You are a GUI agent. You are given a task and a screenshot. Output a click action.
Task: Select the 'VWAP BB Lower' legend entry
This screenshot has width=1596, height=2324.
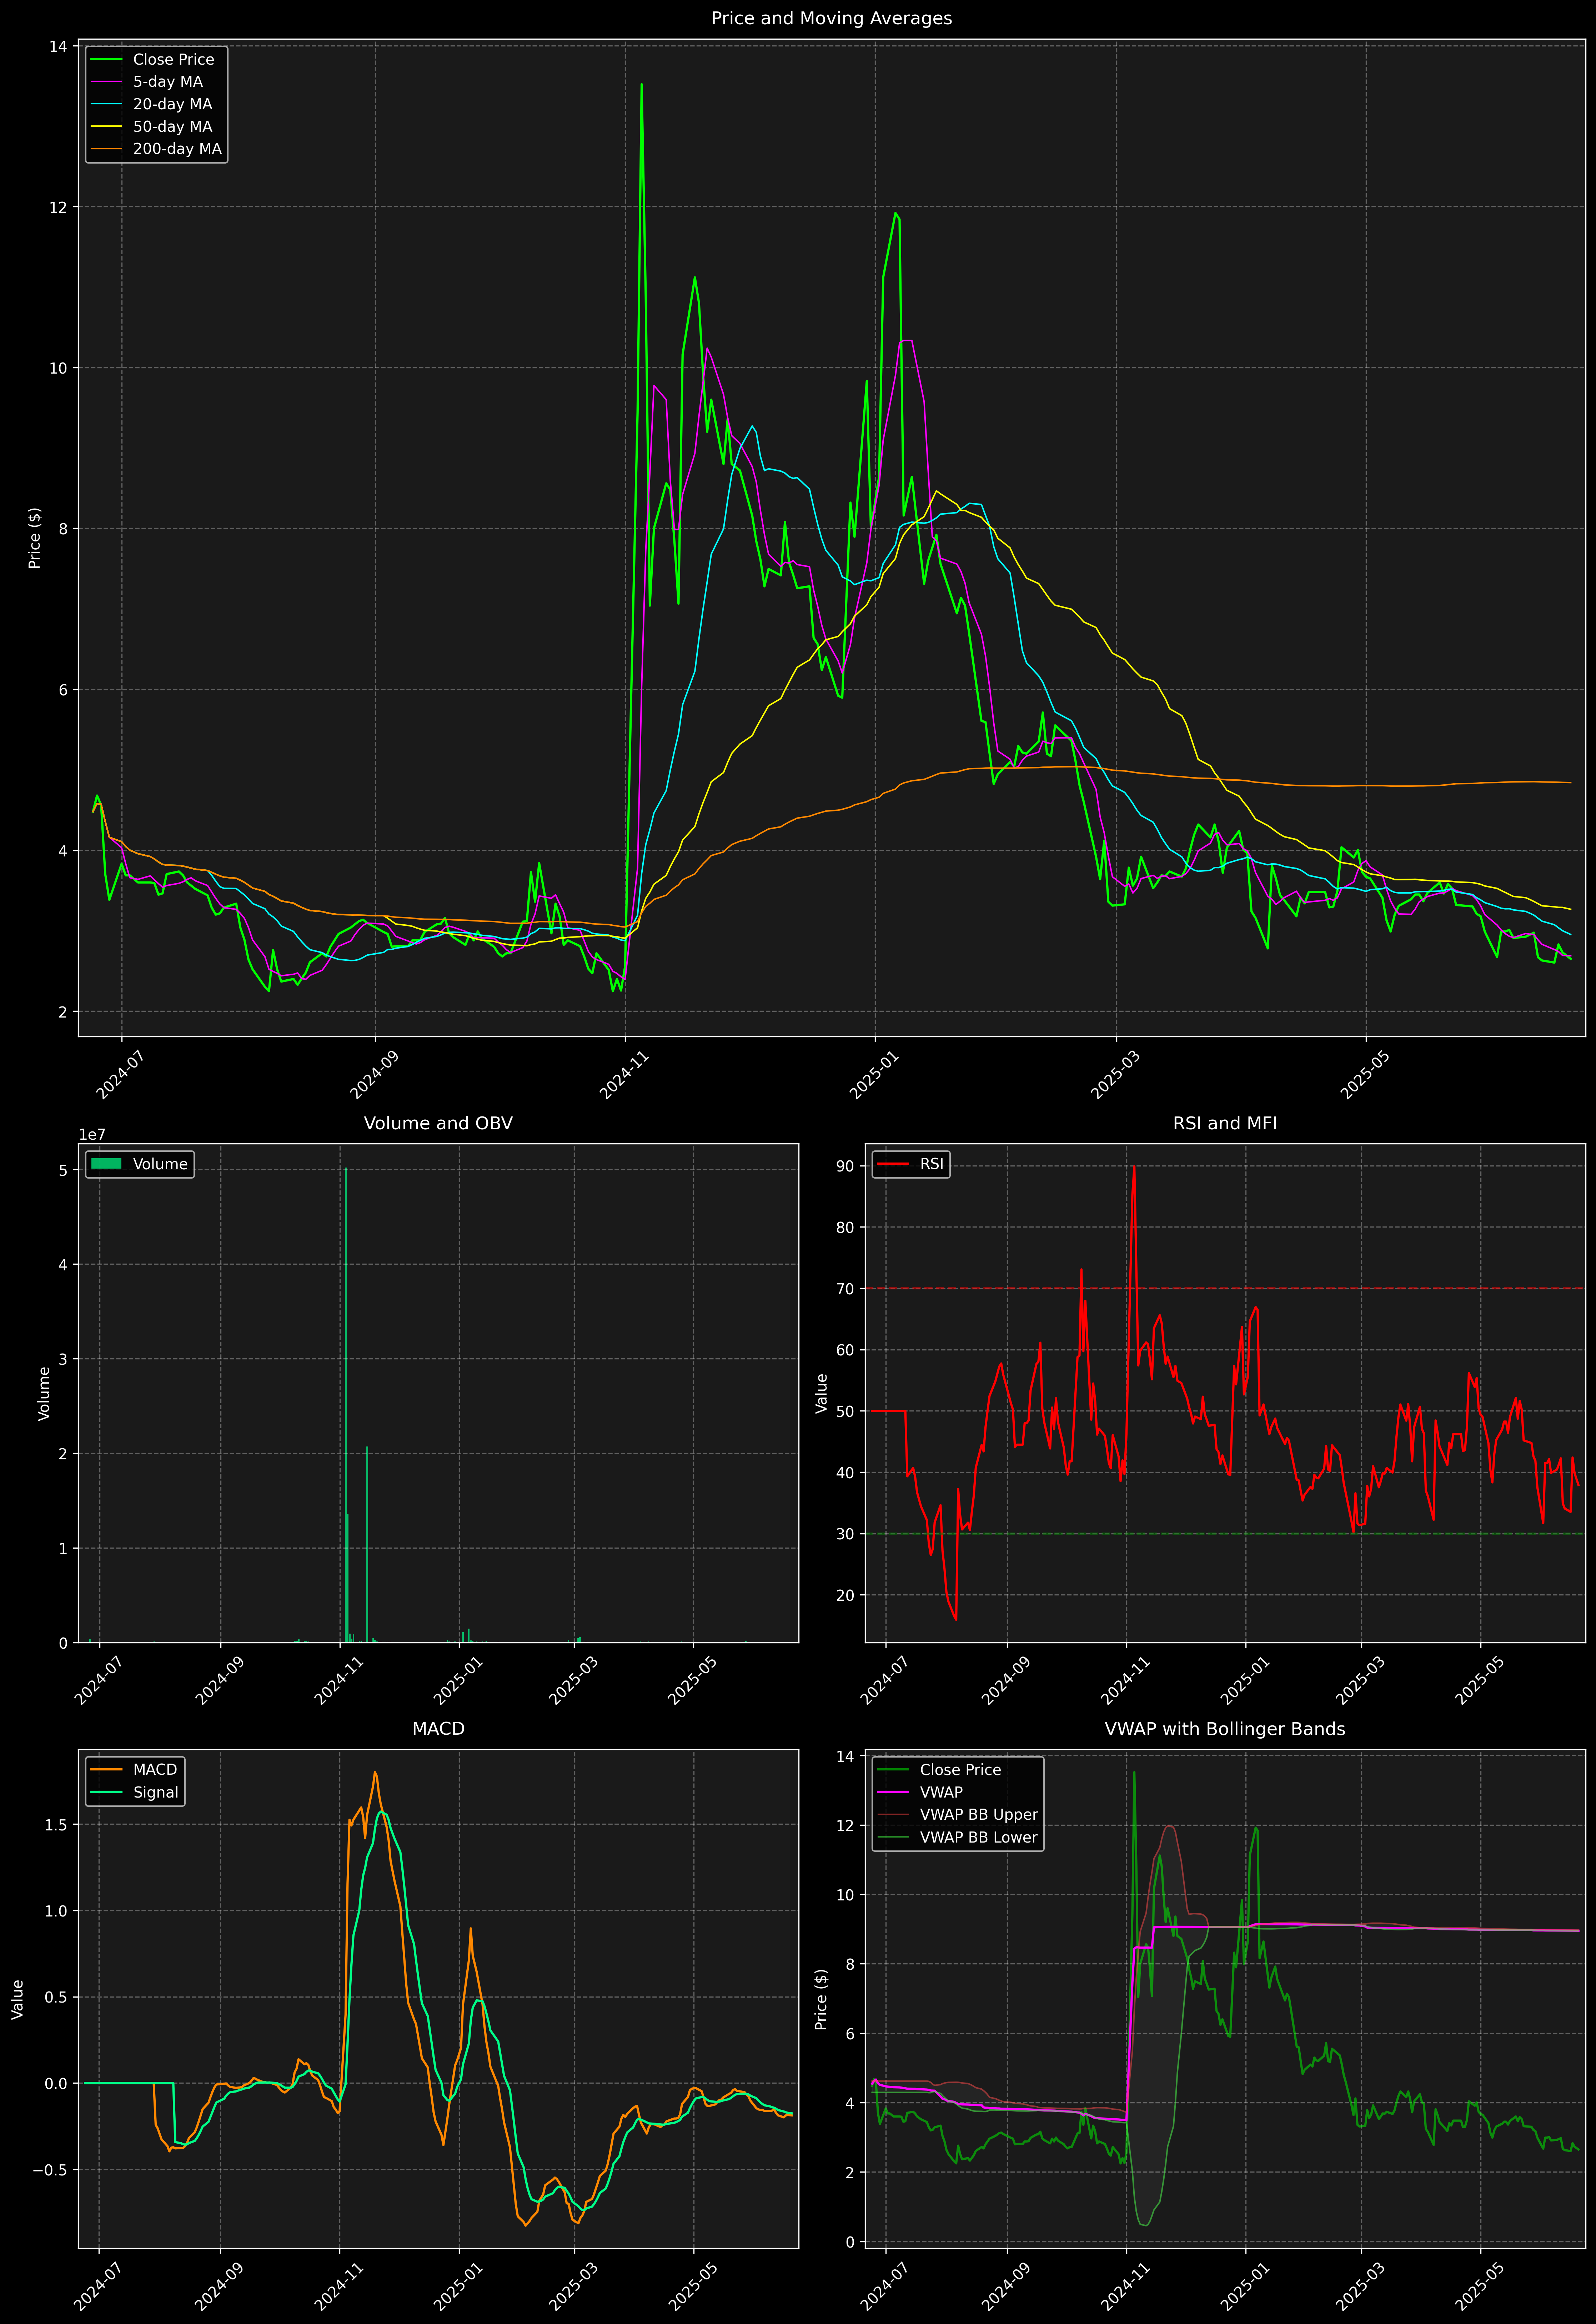(x=979, y=1837)
